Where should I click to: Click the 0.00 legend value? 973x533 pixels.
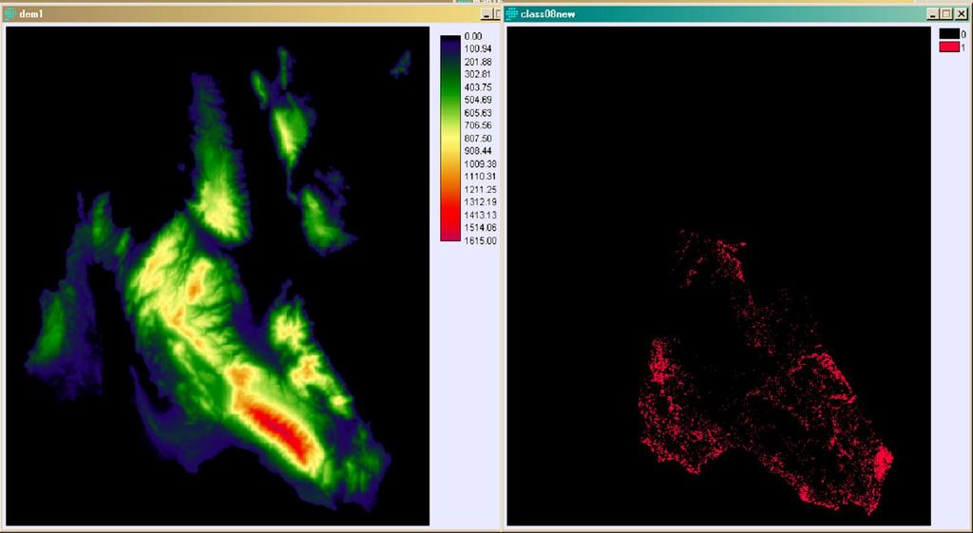click(x=473, y=37)
